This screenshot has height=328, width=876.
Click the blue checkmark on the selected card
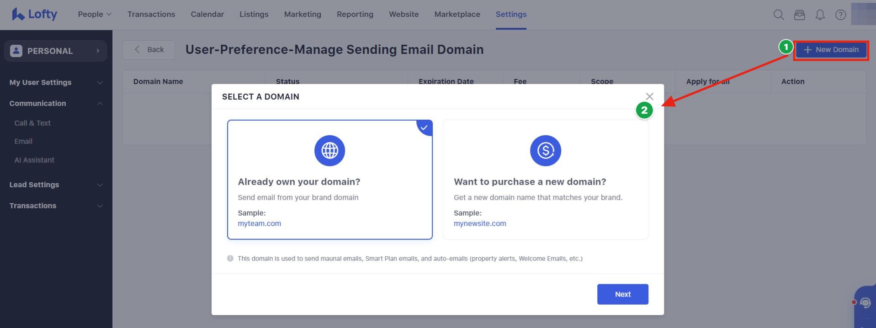coord(425,127)
